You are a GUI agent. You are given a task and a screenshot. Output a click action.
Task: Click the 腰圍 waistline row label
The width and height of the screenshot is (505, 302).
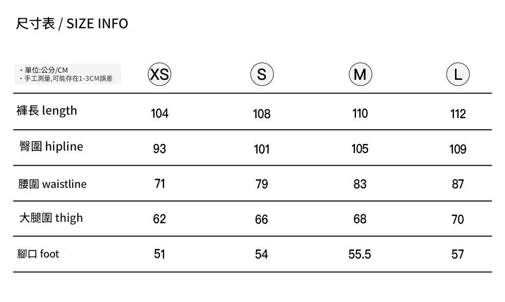53,184
